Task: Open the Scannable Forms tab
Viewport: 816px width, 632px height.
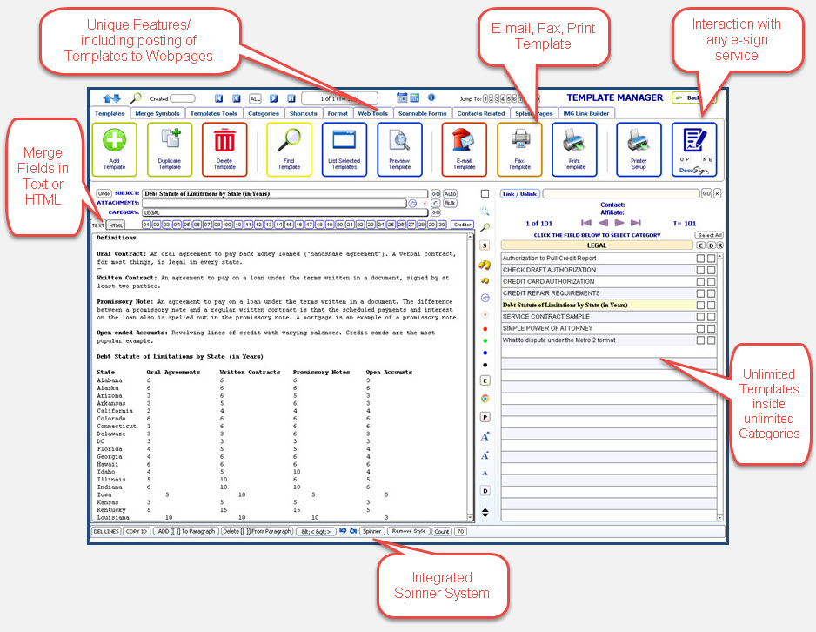Action: coord(424,113)
